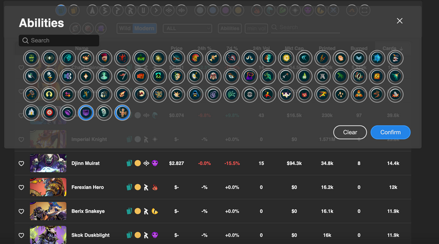Screen dimensions: 439x244
Task: Choose the red flag ability icon
Action: click(x=122, y=76)
